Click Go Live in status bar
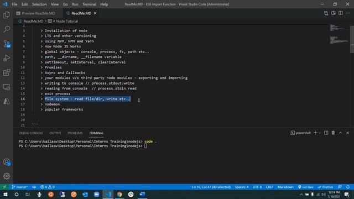Image resolution: width=354 pixels, height=199 pixels. click(x=305, y=187)
